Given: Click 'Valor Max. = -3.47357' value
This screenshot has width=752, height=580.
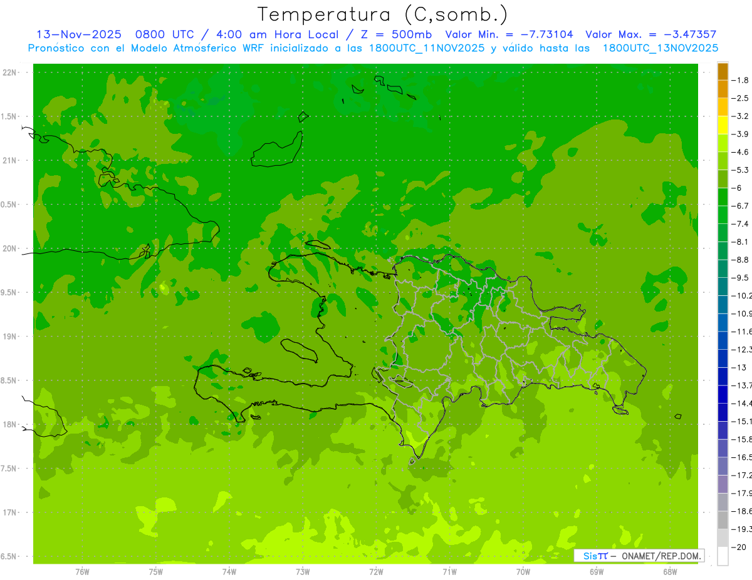Looking at the screenshot, I should (x=650, y=34).
